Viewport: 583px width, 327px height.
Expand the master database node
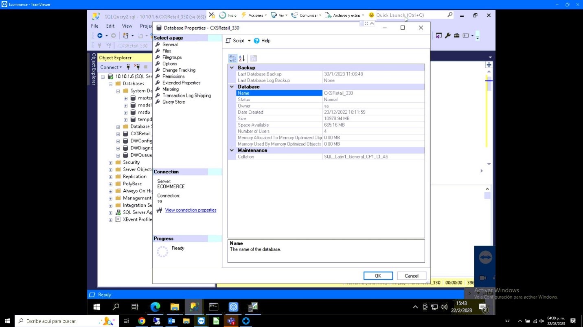(125, 98)
